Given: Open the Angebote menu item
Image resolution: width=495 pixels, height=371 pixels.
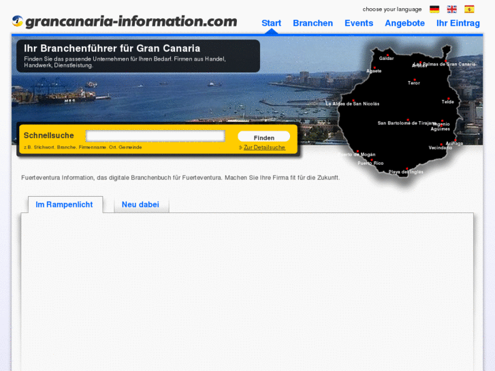Looking at the screenshot, I should coord(404,23).
